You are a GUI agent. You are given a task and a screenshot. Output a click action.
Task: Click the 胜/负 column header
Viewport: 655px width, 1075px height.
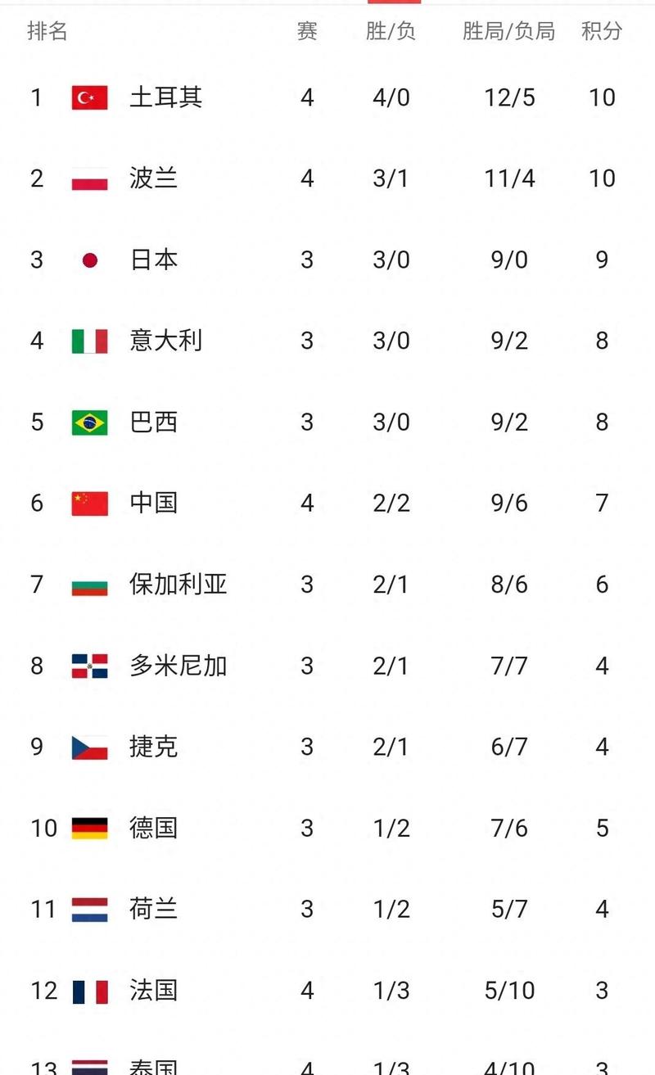click(x=391, y=31)
